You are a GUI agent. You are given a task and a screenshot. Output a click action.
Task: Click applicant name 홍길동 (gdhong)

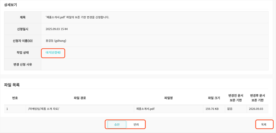[x=58, y=41]
